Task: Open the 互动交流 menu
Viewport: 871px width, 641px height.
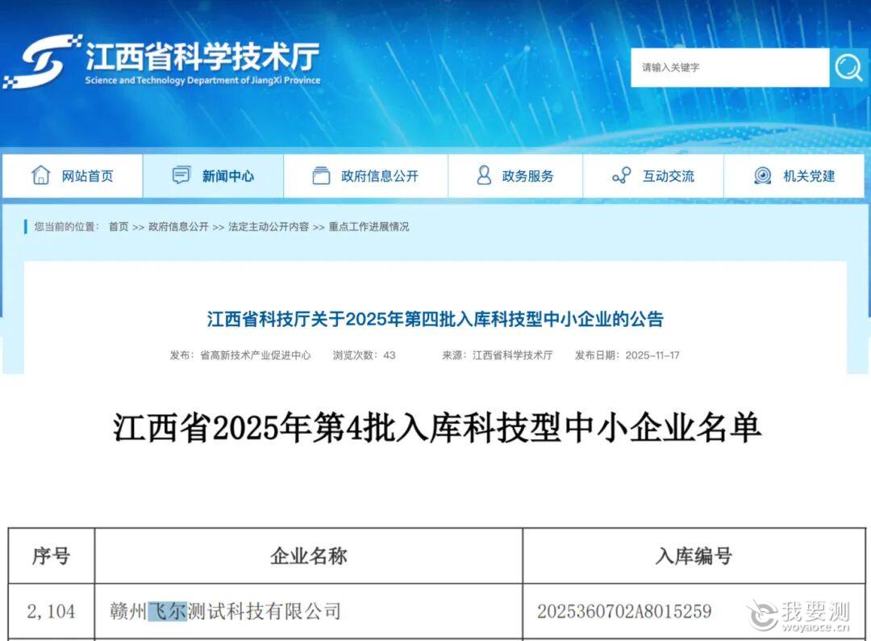Action: (653, 176)
